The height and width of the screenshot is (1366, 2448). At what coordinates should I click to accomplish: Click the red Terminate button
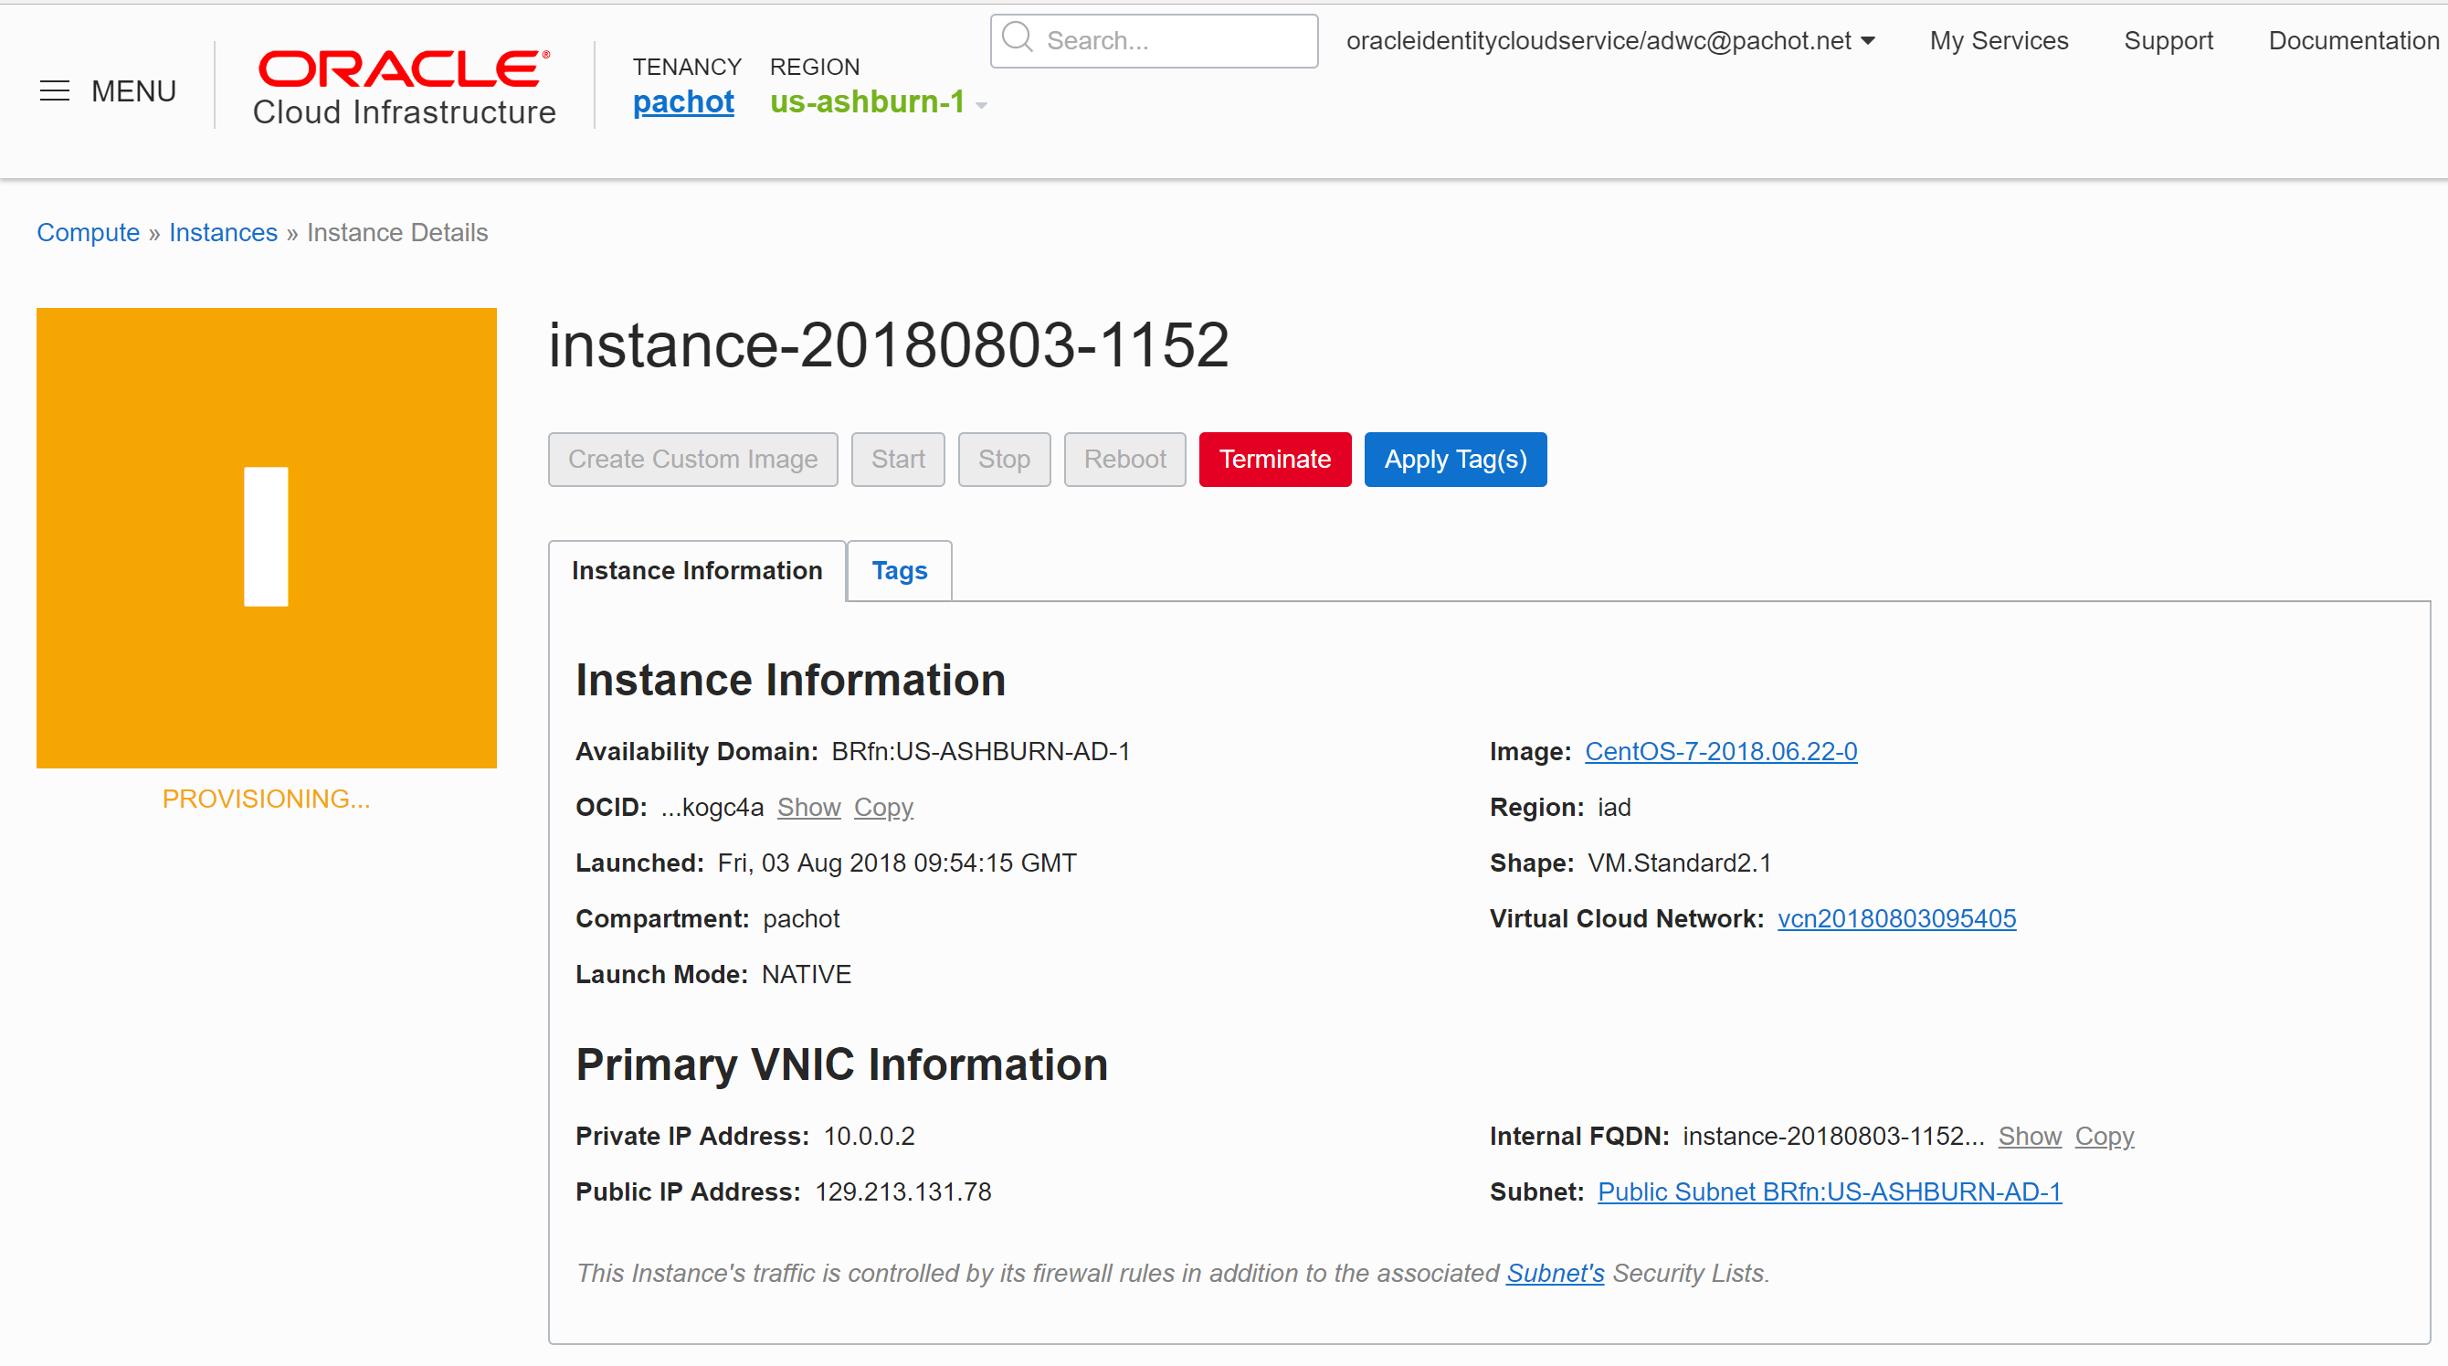pos(1275,461)
